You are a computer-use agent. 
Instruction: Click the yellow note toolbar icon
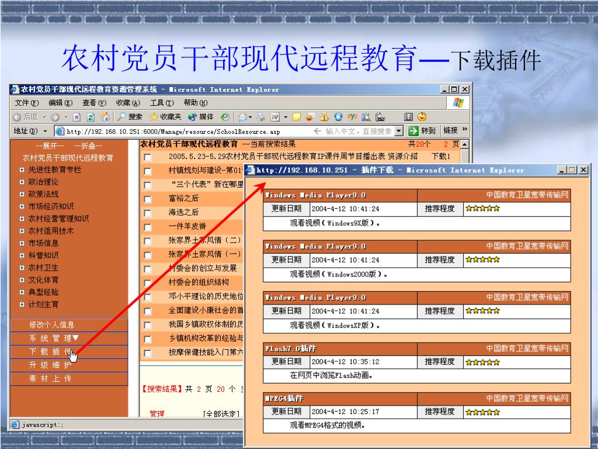(x=296, y=117)
